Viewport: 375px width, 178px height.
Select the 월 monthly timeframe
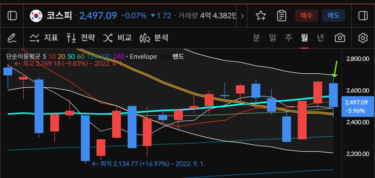[x=305, y=38]
